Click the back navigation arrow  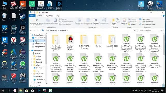click(31, 30)
